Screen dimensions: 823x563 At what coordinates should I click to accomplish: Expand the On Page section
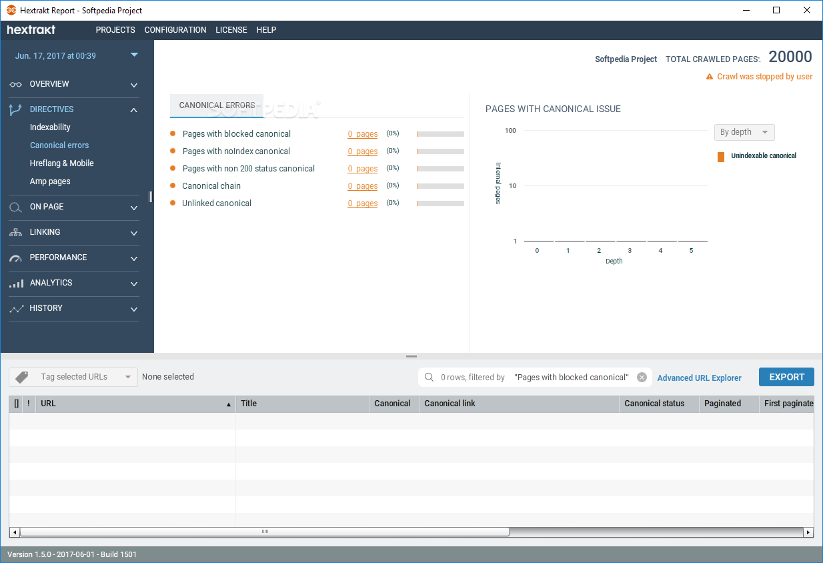(x=134, y=208)
